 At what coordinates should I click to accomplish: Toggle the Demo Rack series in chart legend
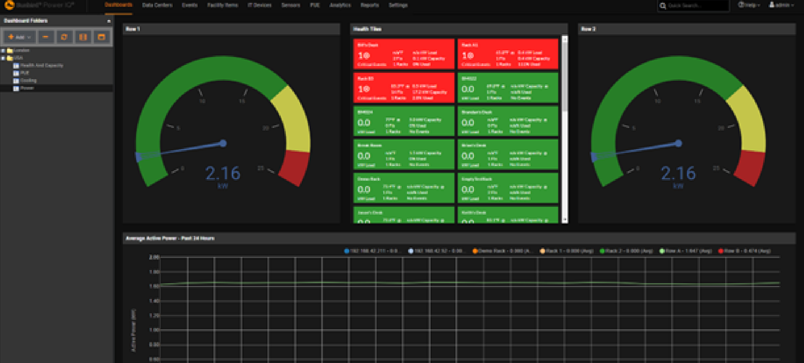point(496,250)
